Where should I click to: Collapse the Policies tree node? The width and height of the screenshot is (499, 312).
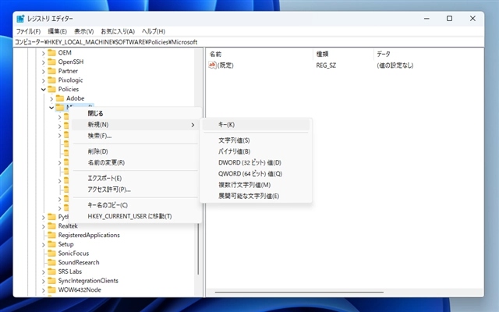tap(44, 90)
